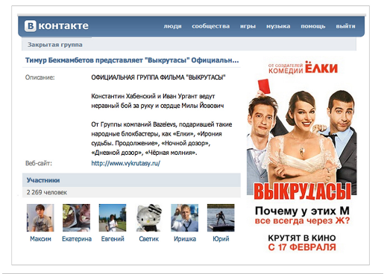Open Максим's profile photo

pos(40,217)
